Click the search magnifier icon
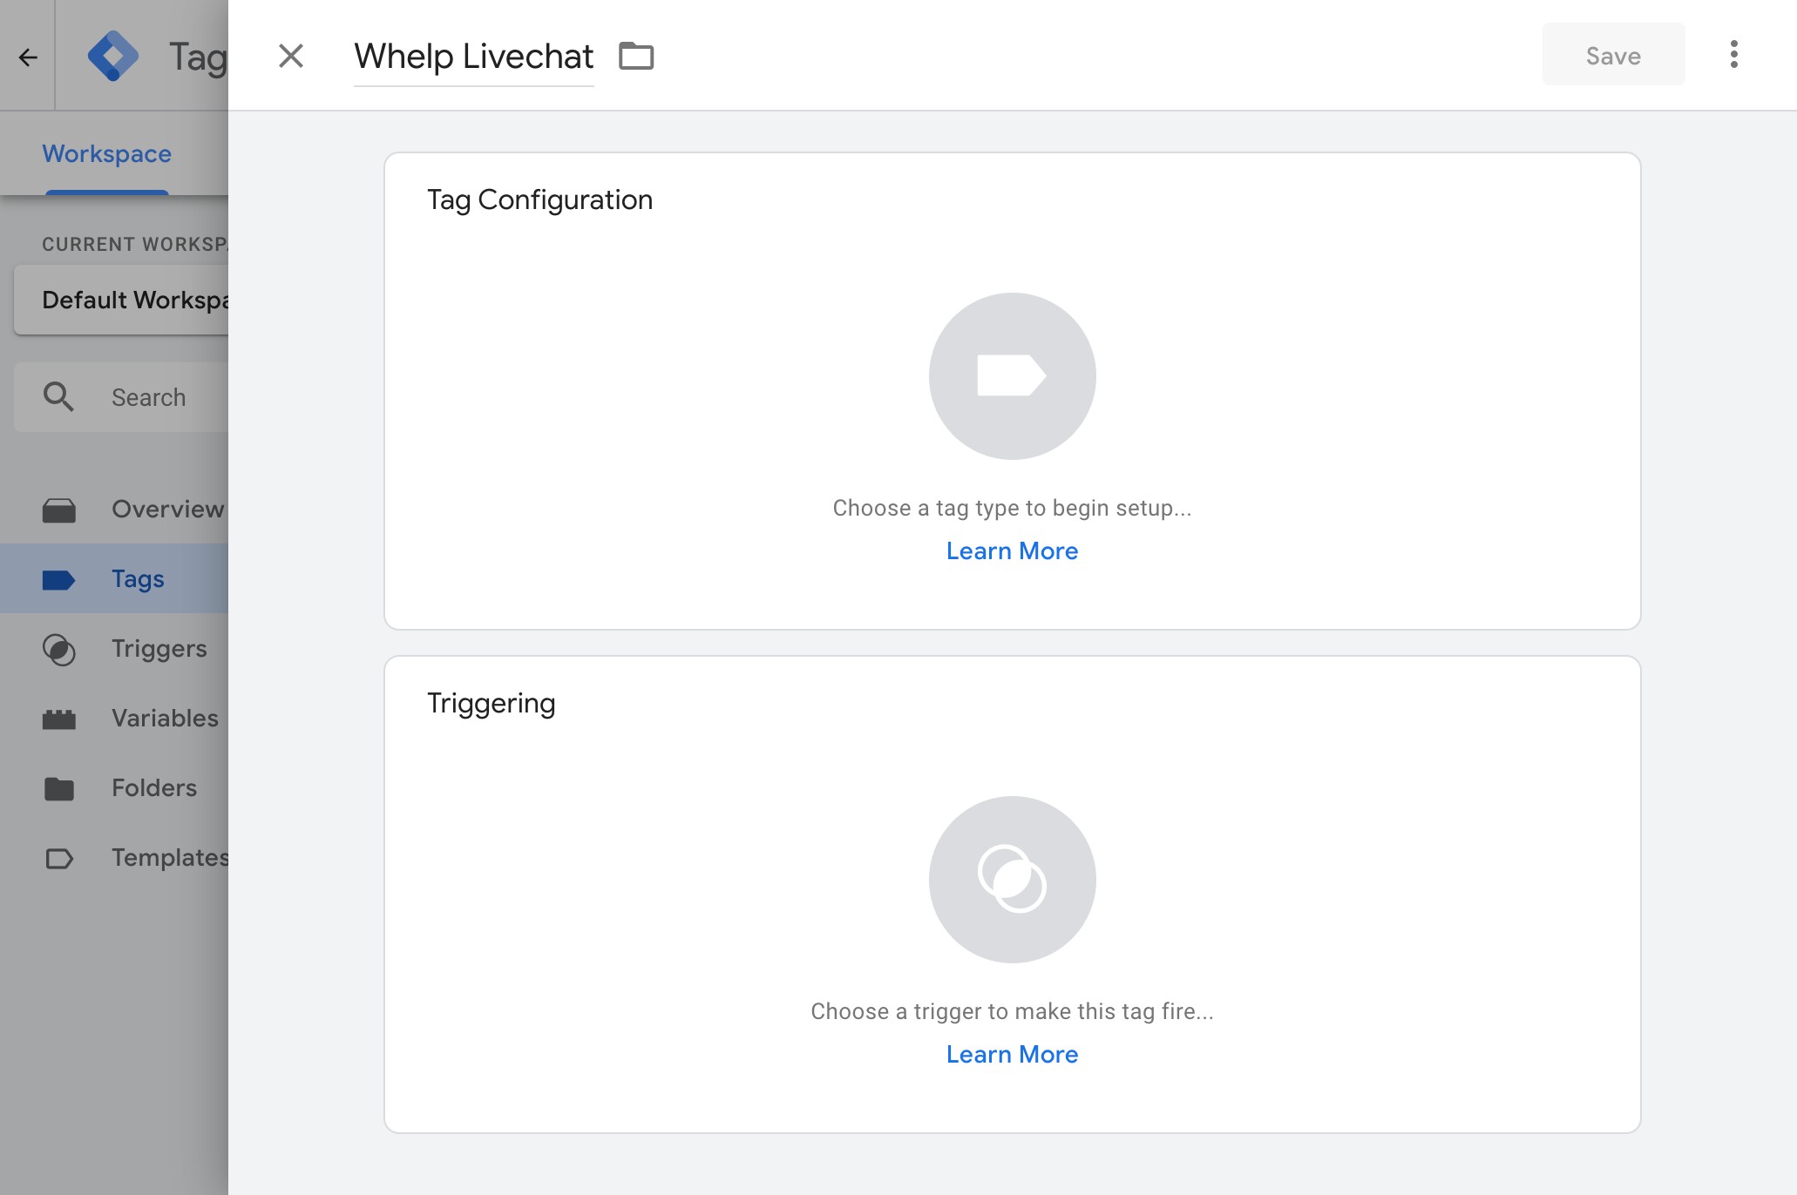 pyautogui.click(x=58, y=396)
